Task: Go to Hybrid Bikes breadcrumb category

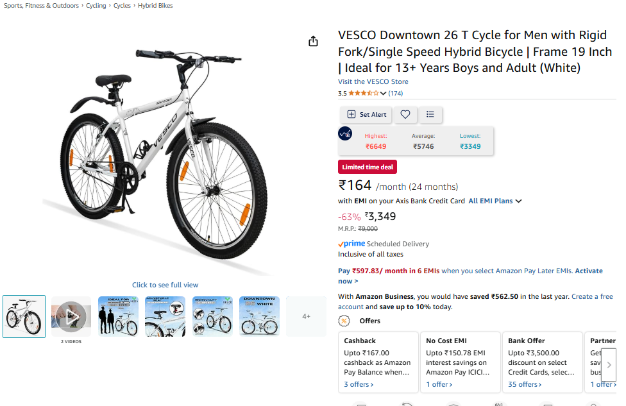Action: 155,6
